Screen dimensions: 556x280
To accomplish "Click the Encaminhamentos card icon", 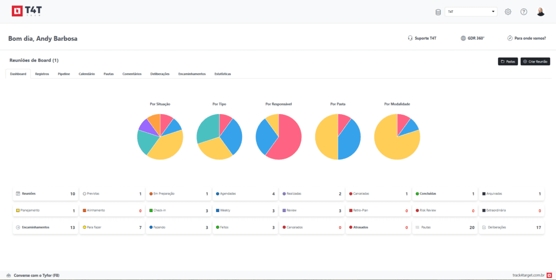I will click(18, 227).
